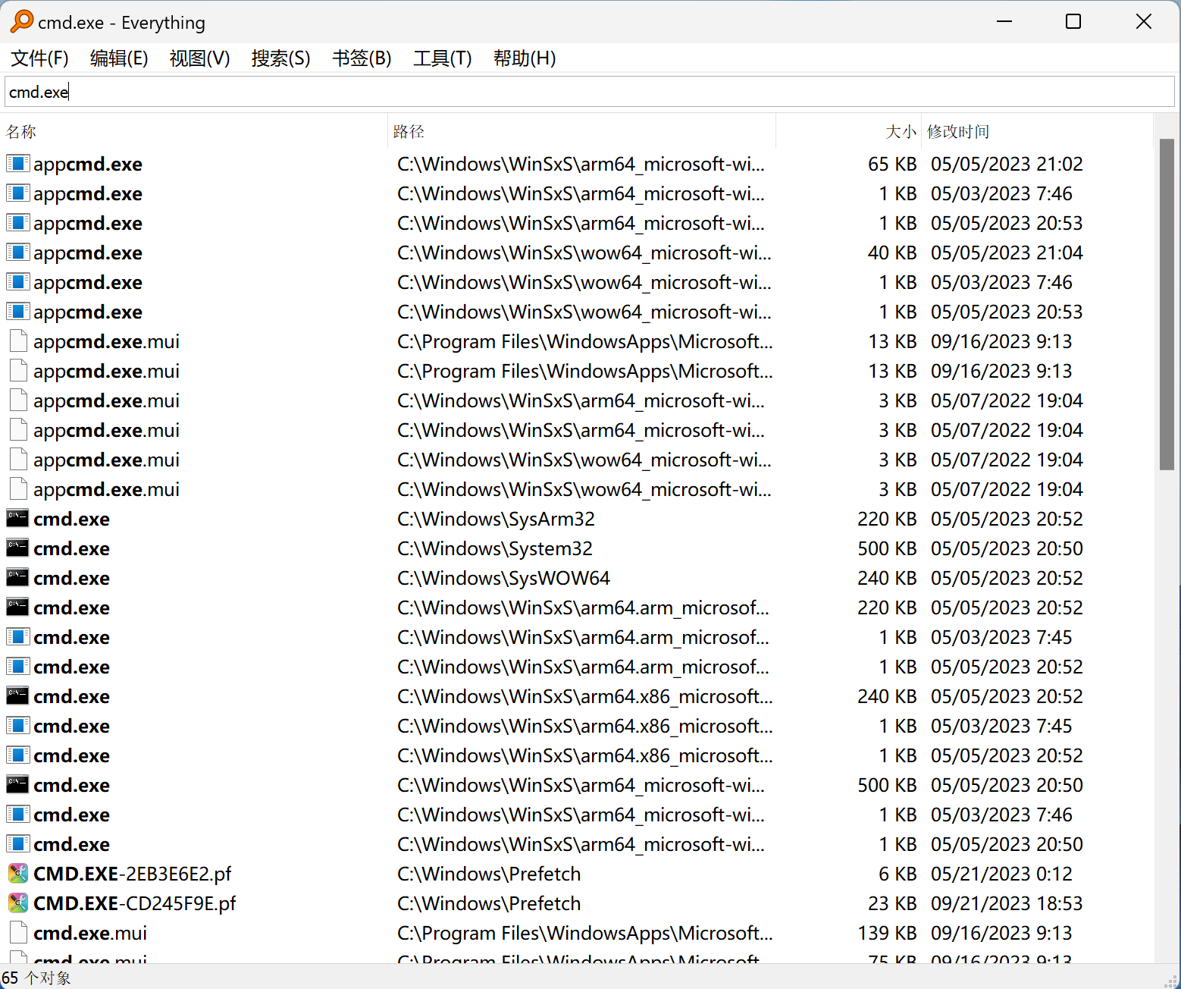Open the 文件(F) menu
This screenshot has width=1181, height=989.
(x=39, y=58)
